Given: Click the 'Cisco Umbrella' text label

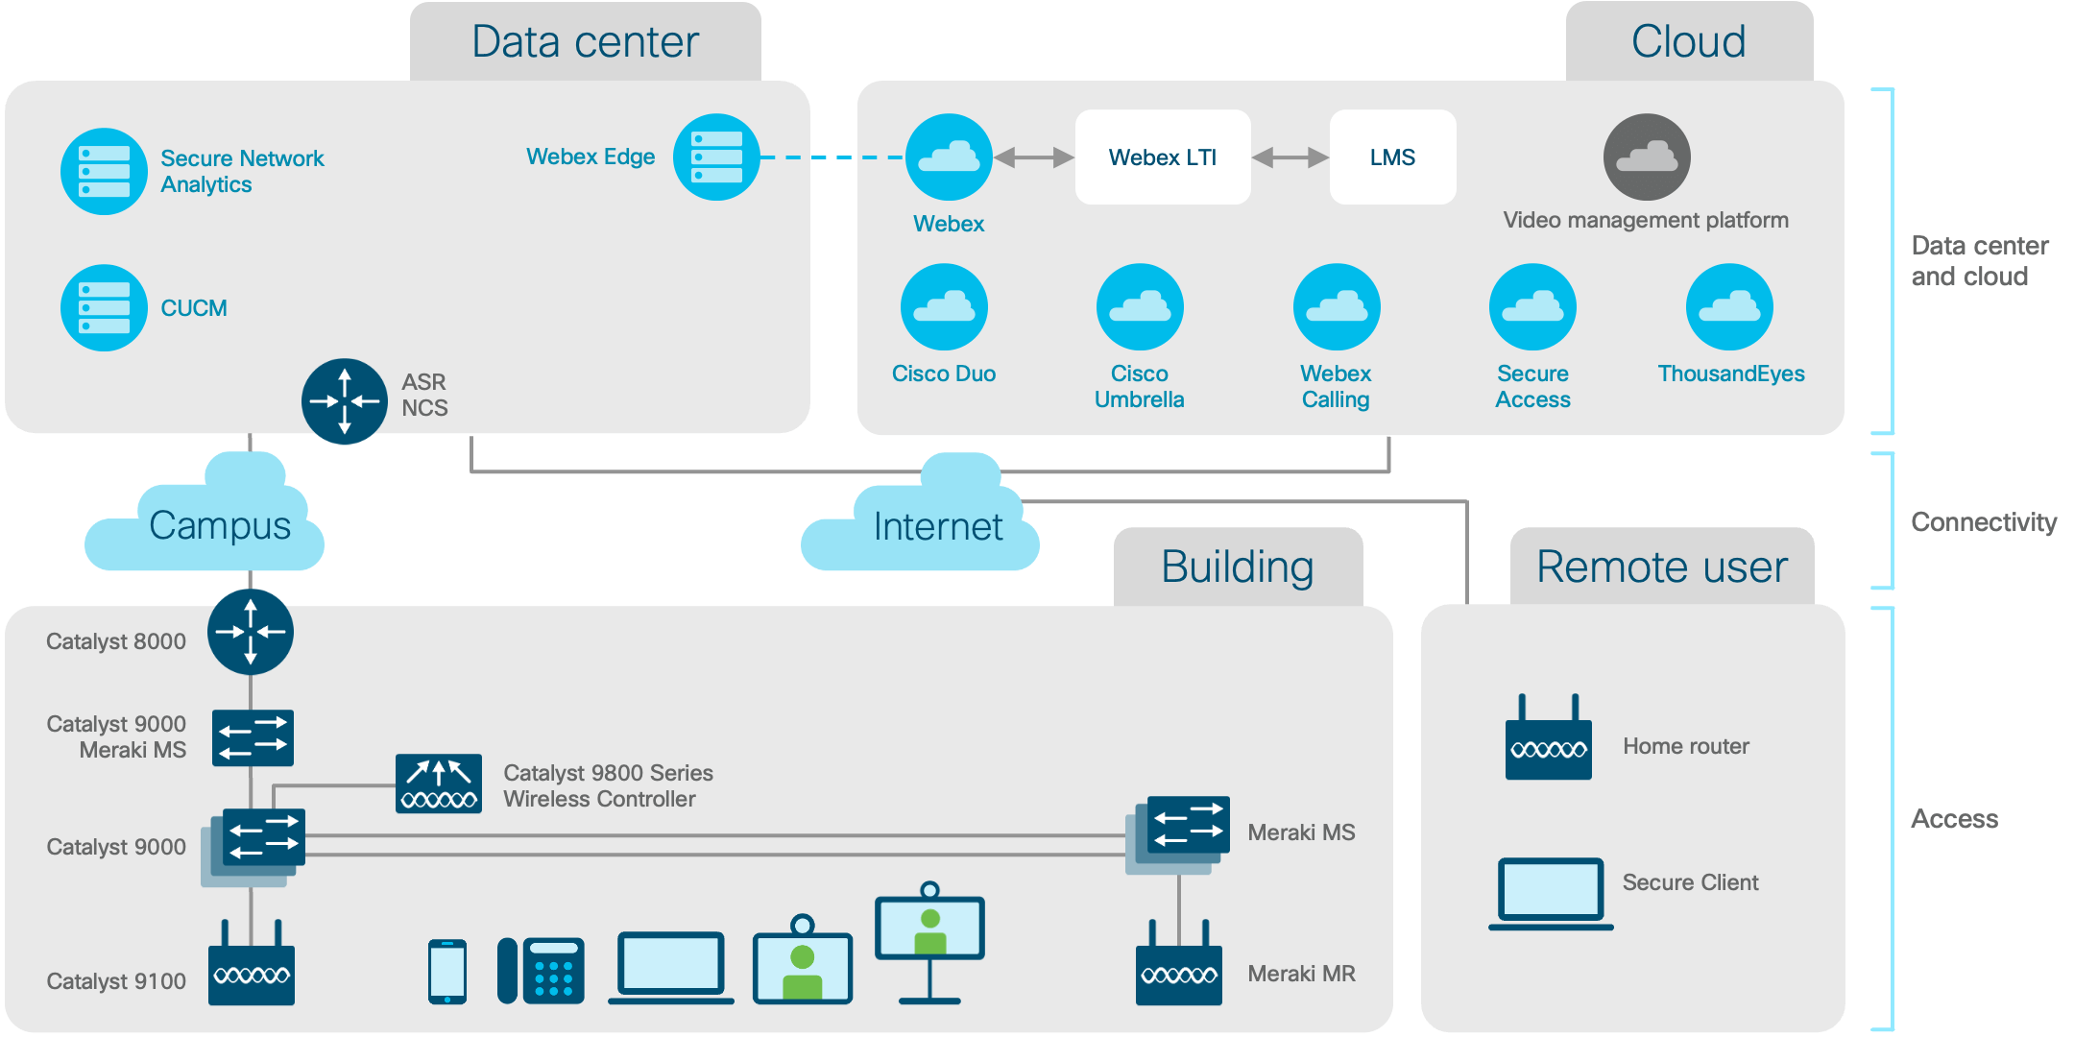Looking at the screenshot, I should (1140, 386).
